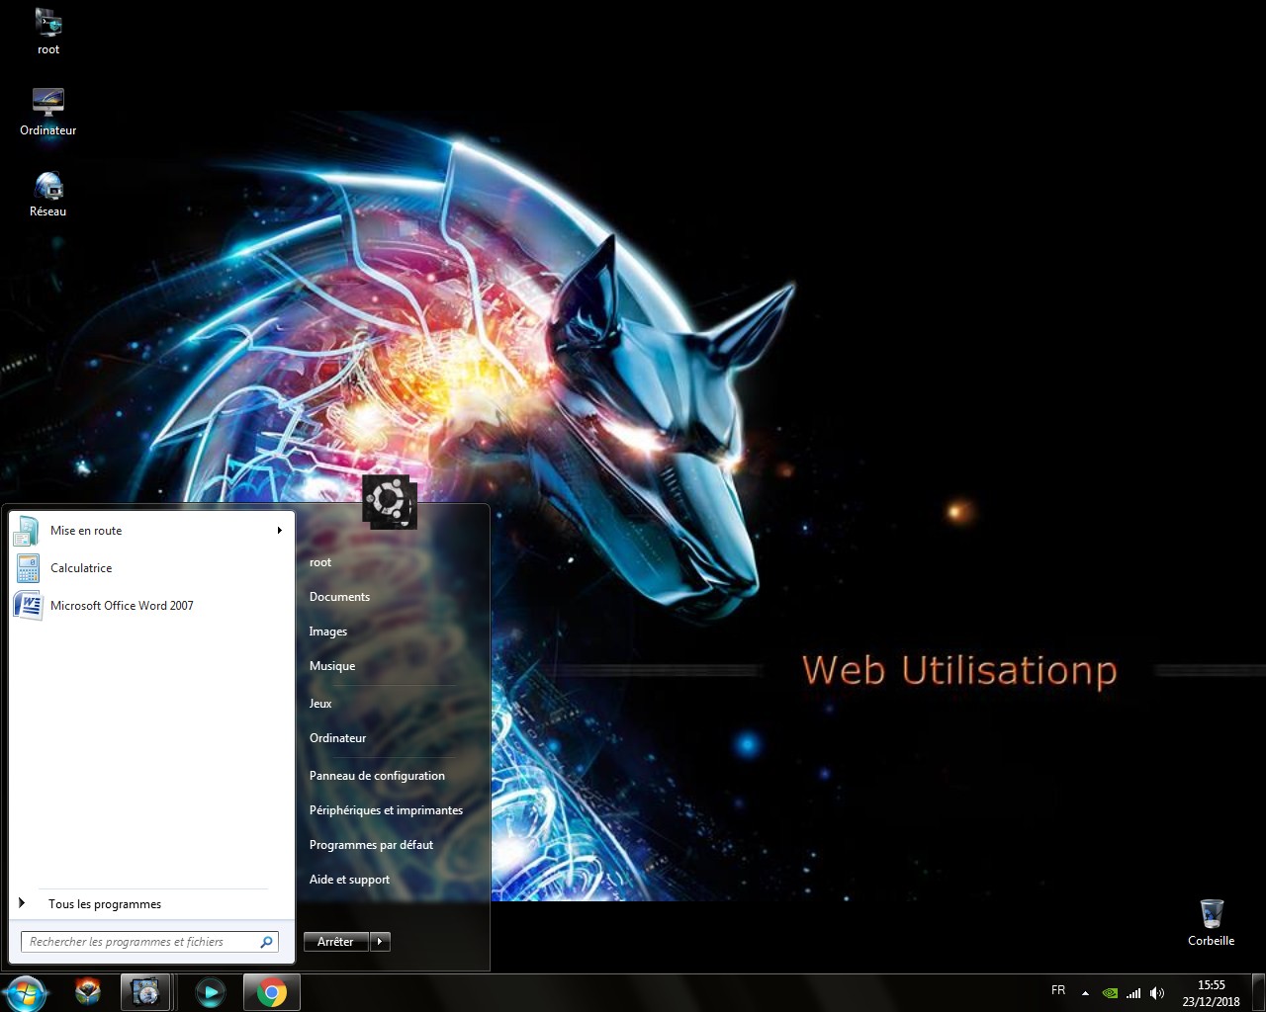
Task: Open the network signal tray icon
Action: coord(1133,992)
